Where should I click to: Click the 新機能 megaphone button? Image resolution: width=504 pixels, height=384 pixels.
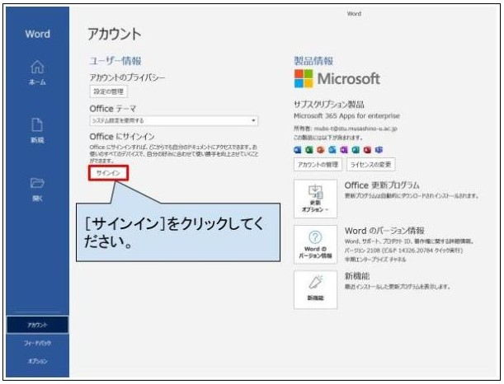coord(315,289)
